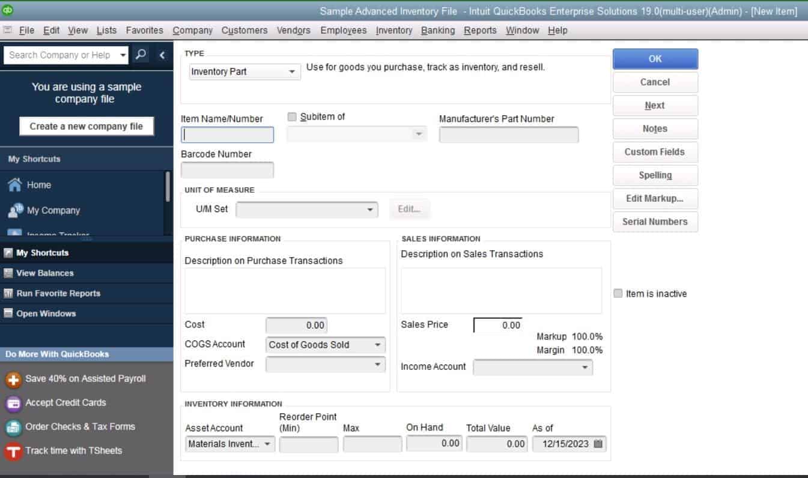
Task: Open the Vendors menu
Action: 294,30
